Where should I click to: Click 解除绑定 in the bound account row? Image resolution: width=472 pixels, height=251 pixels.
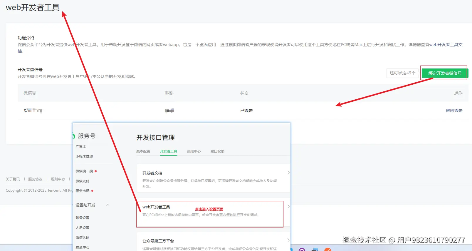click(454, 111)
